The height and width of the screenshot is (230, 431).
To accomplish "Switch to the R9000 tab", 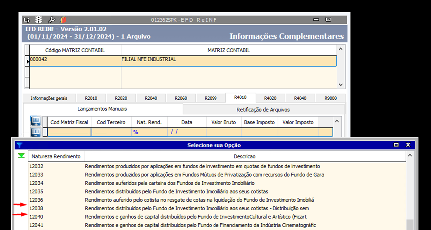I will (x=330, y=98).
